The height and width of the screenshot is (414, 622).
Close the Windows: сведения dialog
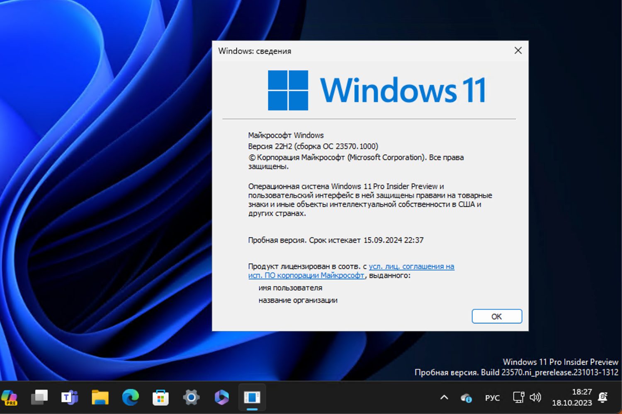(518, 51)
